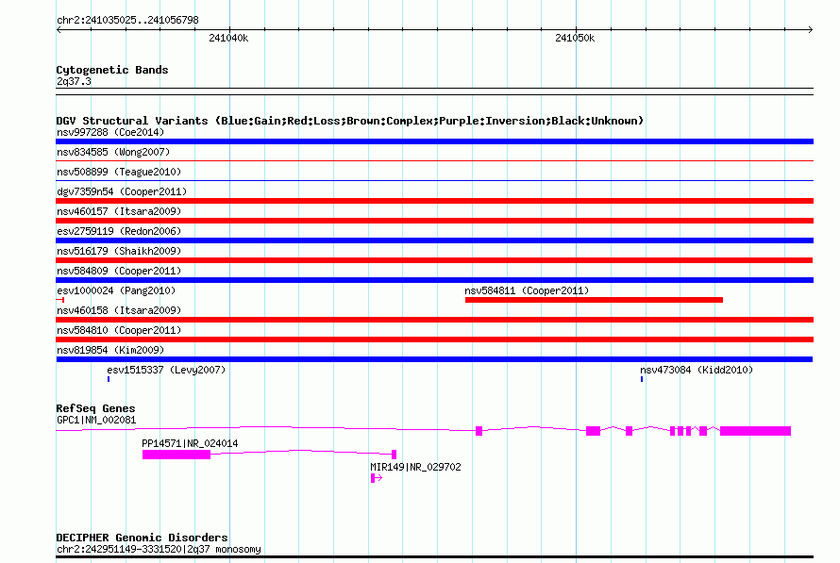Click the nsv997288 (Coe2014) blue gain bar
Viewport: 840px width, 563px height.
click(434, 141)
